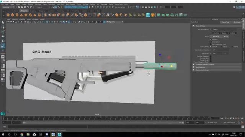Toggle the Prevent Negative Scale checkbox
245x137 pixels.
pyautogui.click(x=211, y=62)
